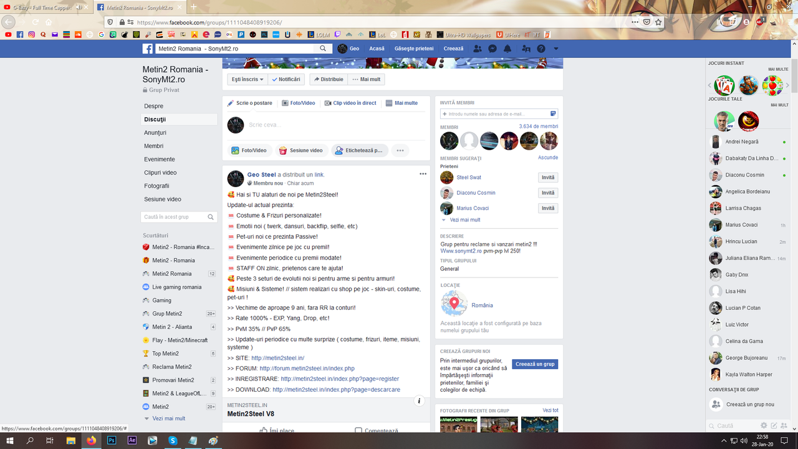Click 'Ascunde' to hide suggested members
The width and height of the screenshot is (798, 449).
[x=548, y=158]
